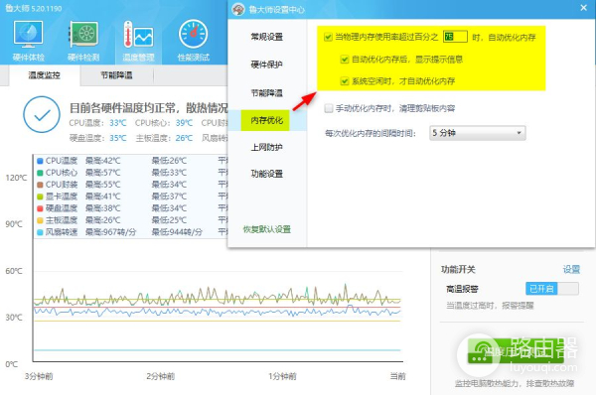
Task: Switch to 节能降温 tab in main window
Action: pos(116,75)
